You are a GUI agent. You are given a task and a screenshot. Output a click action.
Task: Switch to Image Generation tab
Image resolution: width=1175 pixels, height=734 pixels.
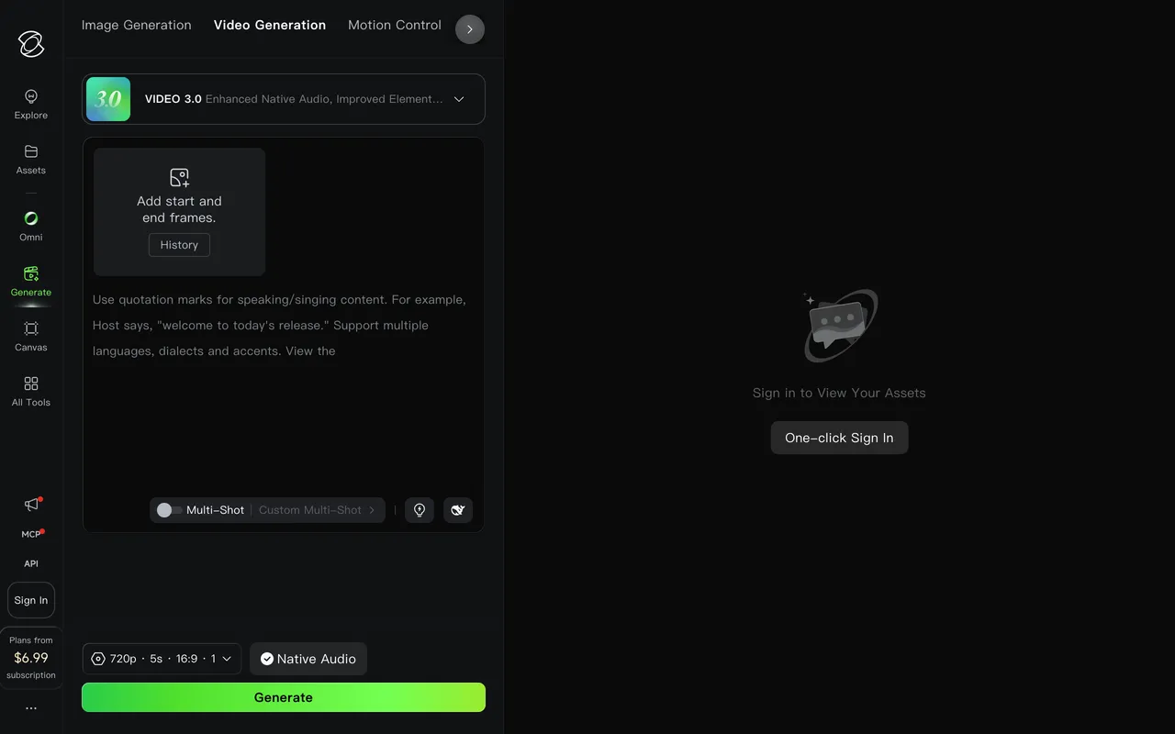tap(137, 25)
